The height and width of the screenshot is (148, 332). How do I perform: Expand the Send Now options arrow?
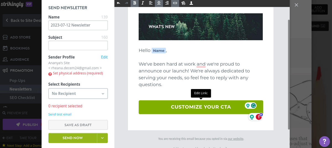tap(102, 138)
